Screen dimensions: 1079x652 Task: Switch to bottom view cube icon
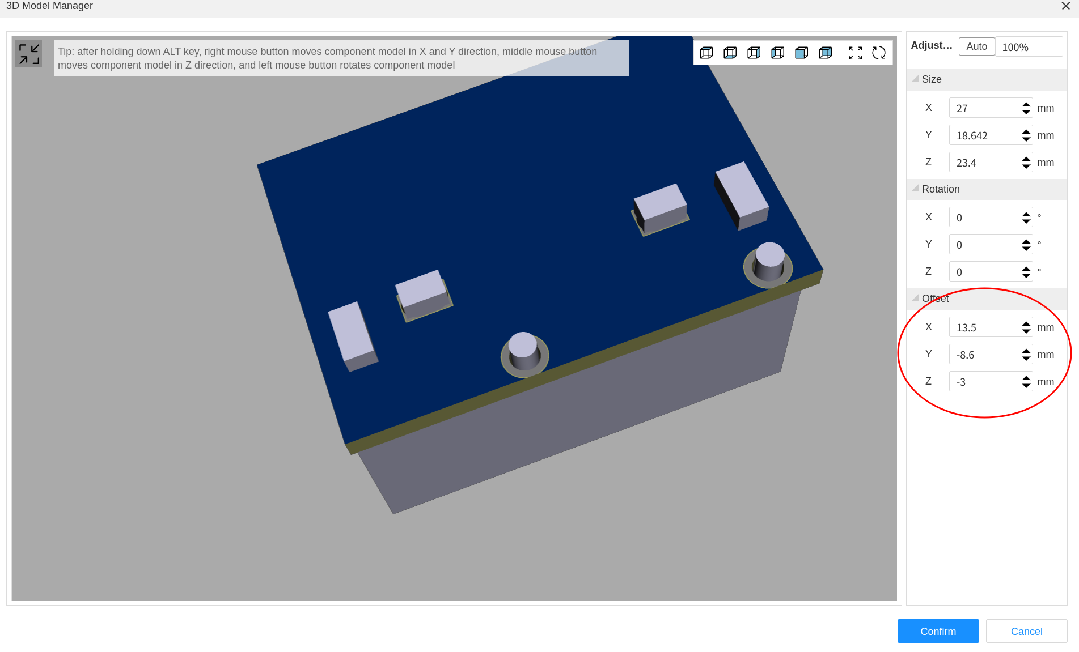(x=730, y=53)
